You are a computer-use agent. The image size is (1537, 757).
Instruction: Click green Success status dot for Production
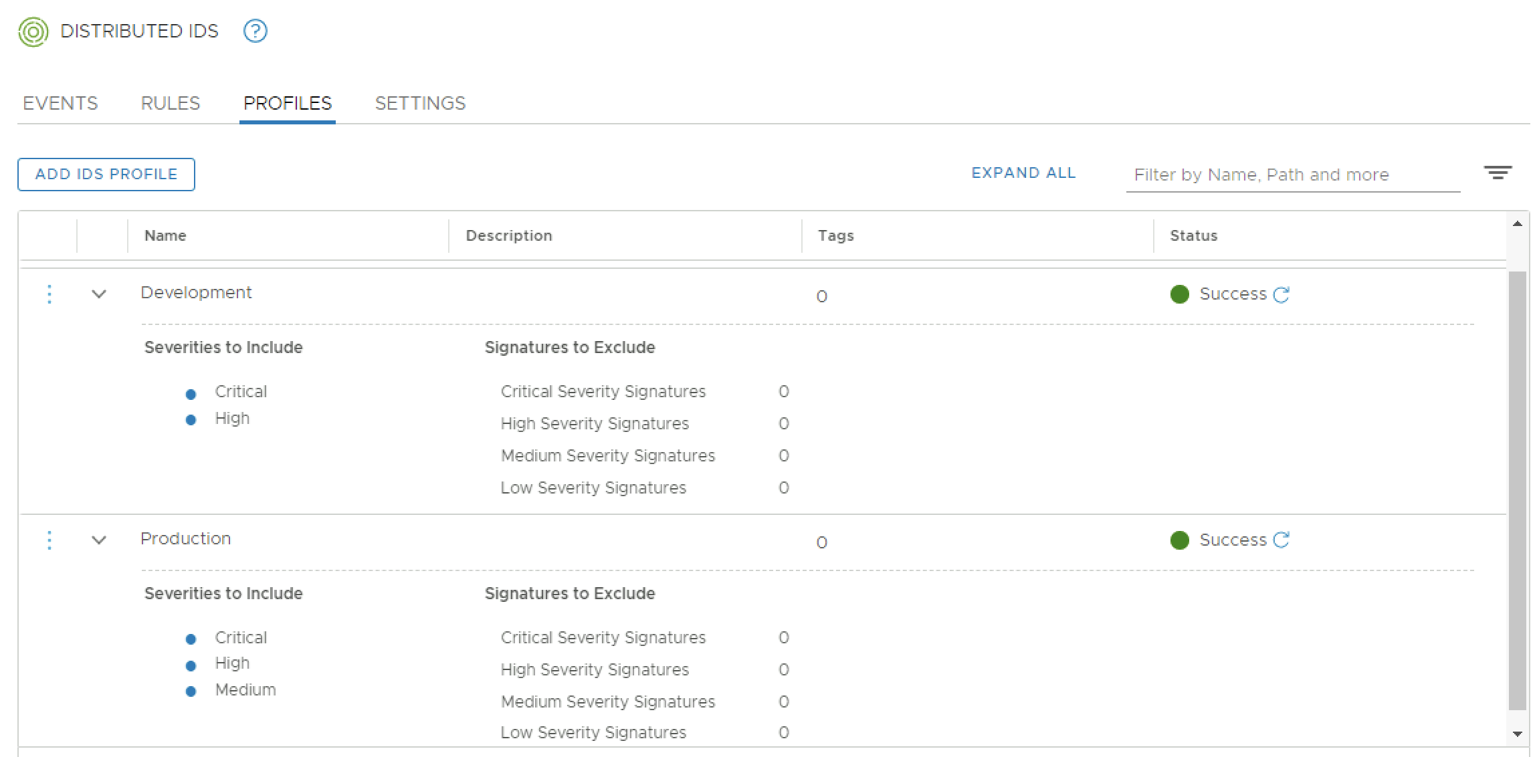(1180, 540)
